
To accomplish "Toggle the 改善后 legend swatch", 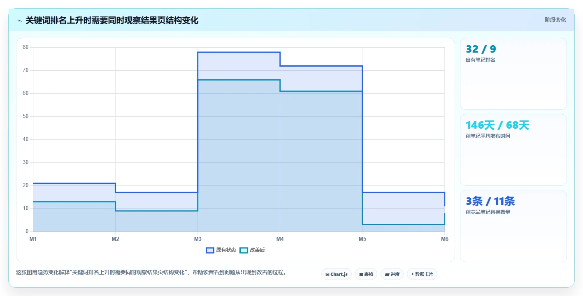I will pyautogui.click(x=244, y=250).
